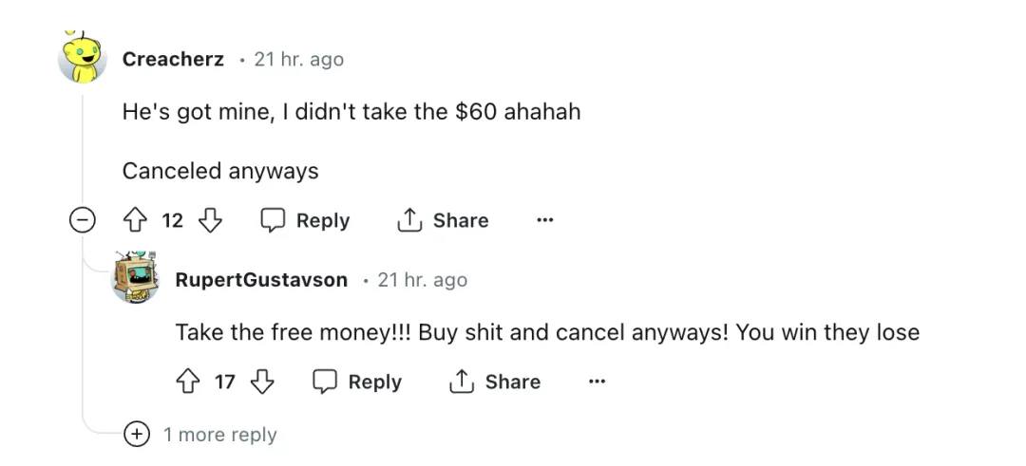Open Creacherz's avatar profile picture
Screen dimensions: 1026x466
tap(83, 58)
